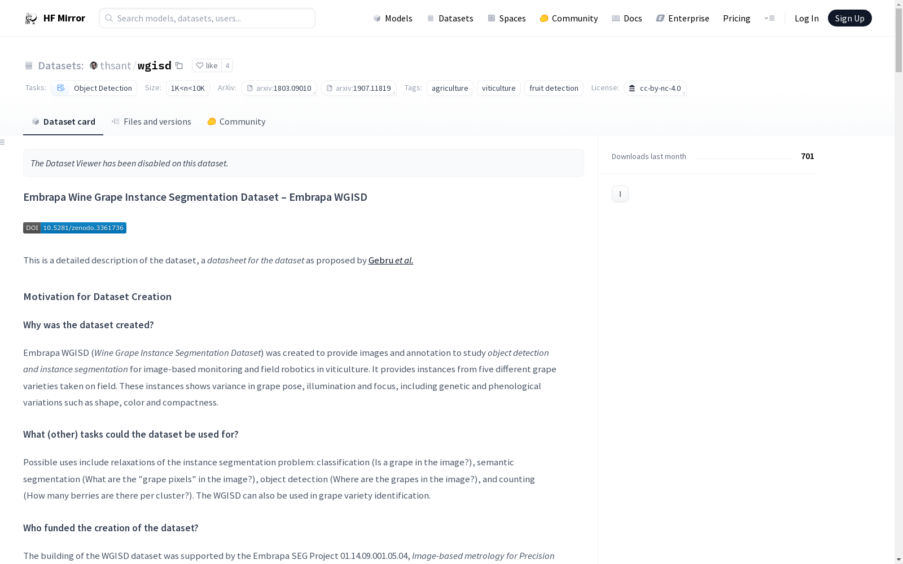The image size is (903, 564).
Task: Click the table of contents sidebar icon
Action: pos(3,142)
